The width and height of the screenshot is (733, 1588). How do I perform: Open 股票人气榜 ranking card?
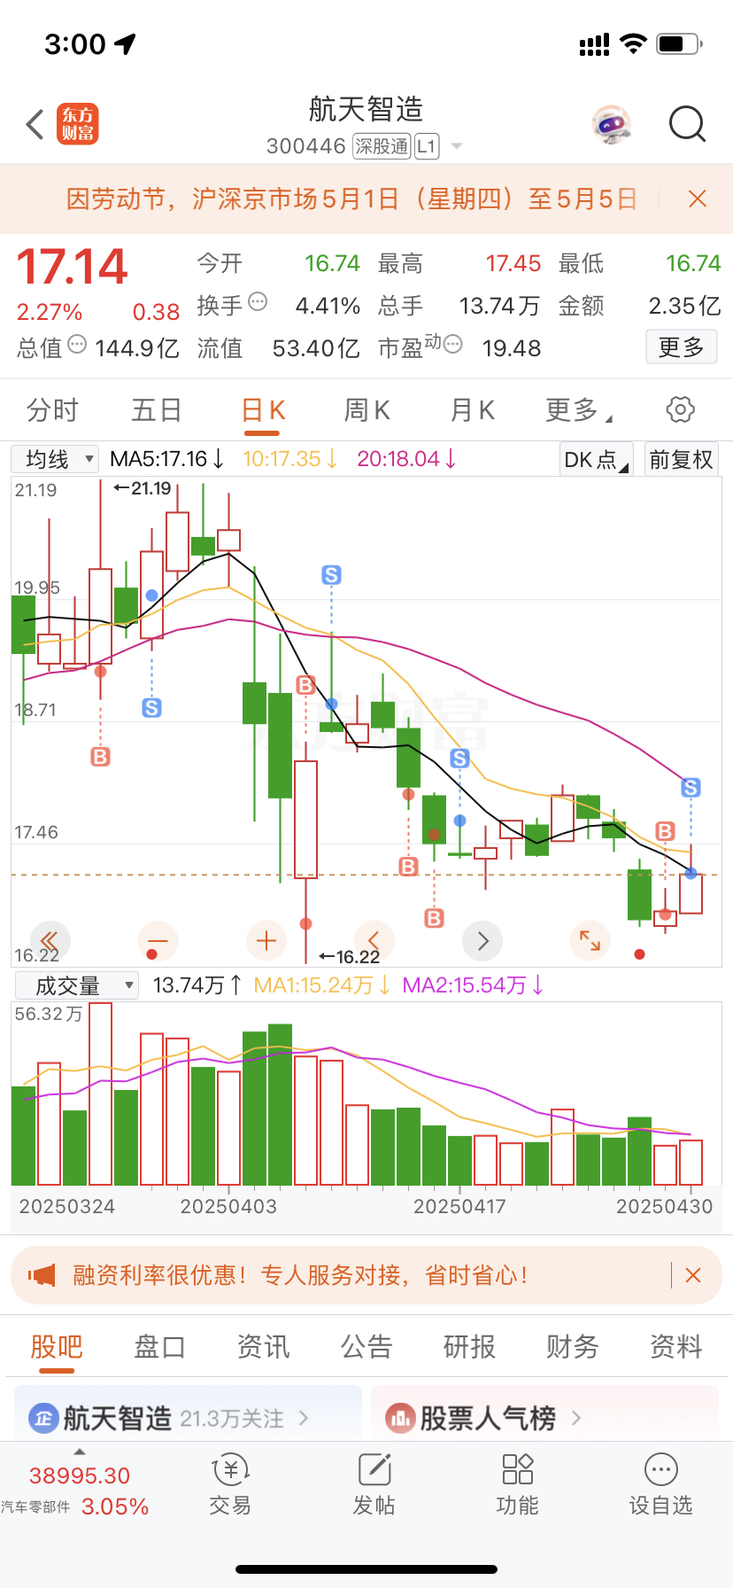pyautogui.click(x=544, y=1415)
